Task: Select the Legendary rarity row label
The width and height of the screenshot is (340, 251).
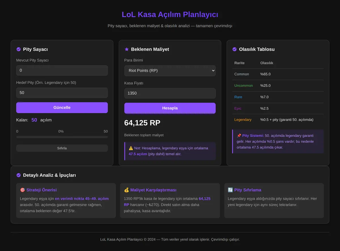Action: pos(243,120)
